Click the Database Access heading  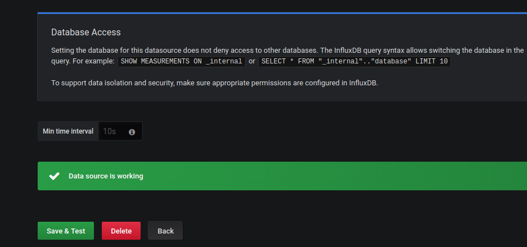pyautogui.click(x=85, y=33)
